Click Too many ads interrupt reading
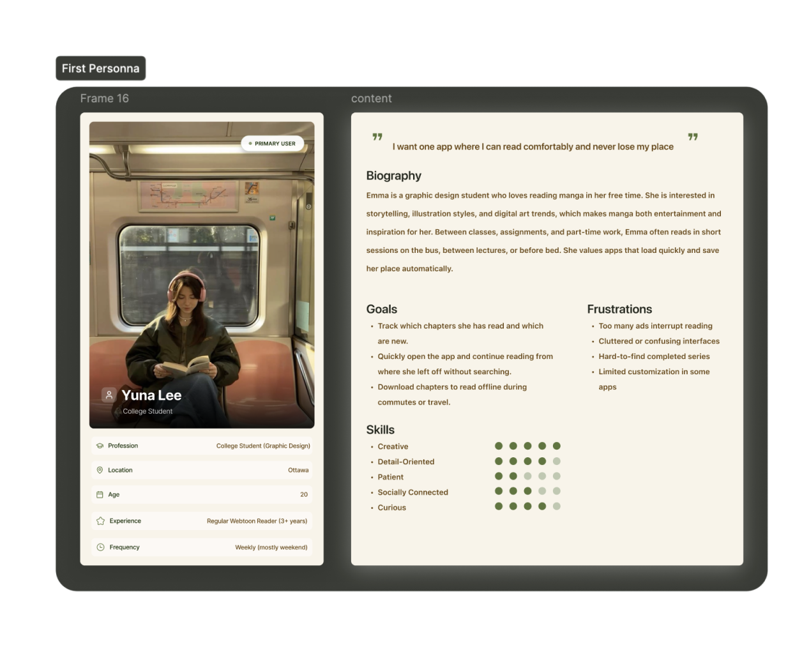This screenshot has width=802, height=645. pos(655,326)
